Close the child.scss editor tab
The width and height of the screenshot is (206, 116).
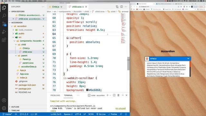click(86, 7)
